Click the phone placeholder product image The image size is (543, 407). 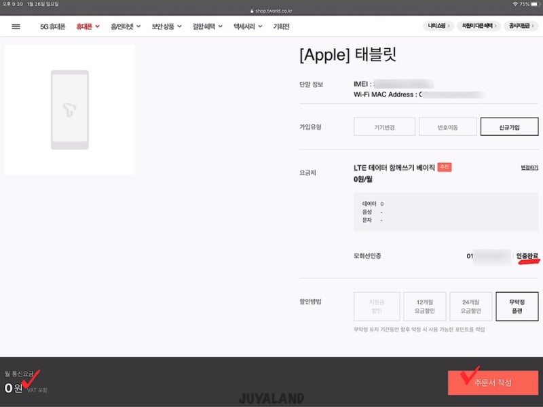click(70, 109)
